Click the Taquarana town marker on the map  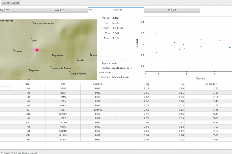51,53
